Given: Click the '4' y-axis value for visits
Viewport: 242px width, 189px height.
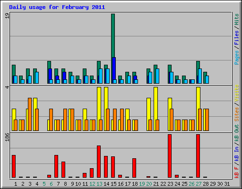Looking at the screenshot, I should 7,87.
